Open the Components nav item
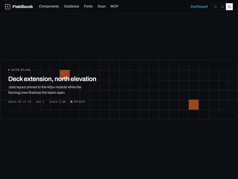This screenshot has width=238, height=179. (x=49, y=6)
